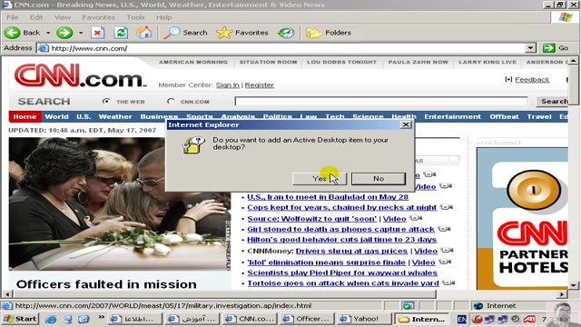Refresh the page with the green arrows icon
581x327 pixels.
tap(121, 33)
